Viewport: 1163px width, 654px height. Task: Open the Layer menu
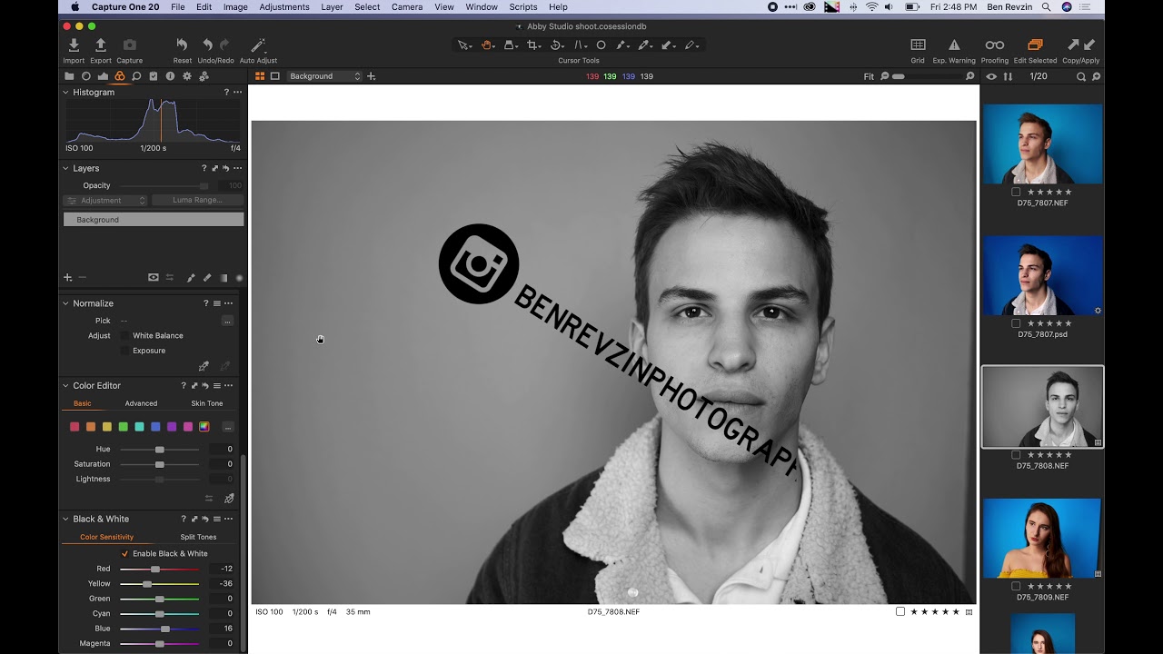332,6
